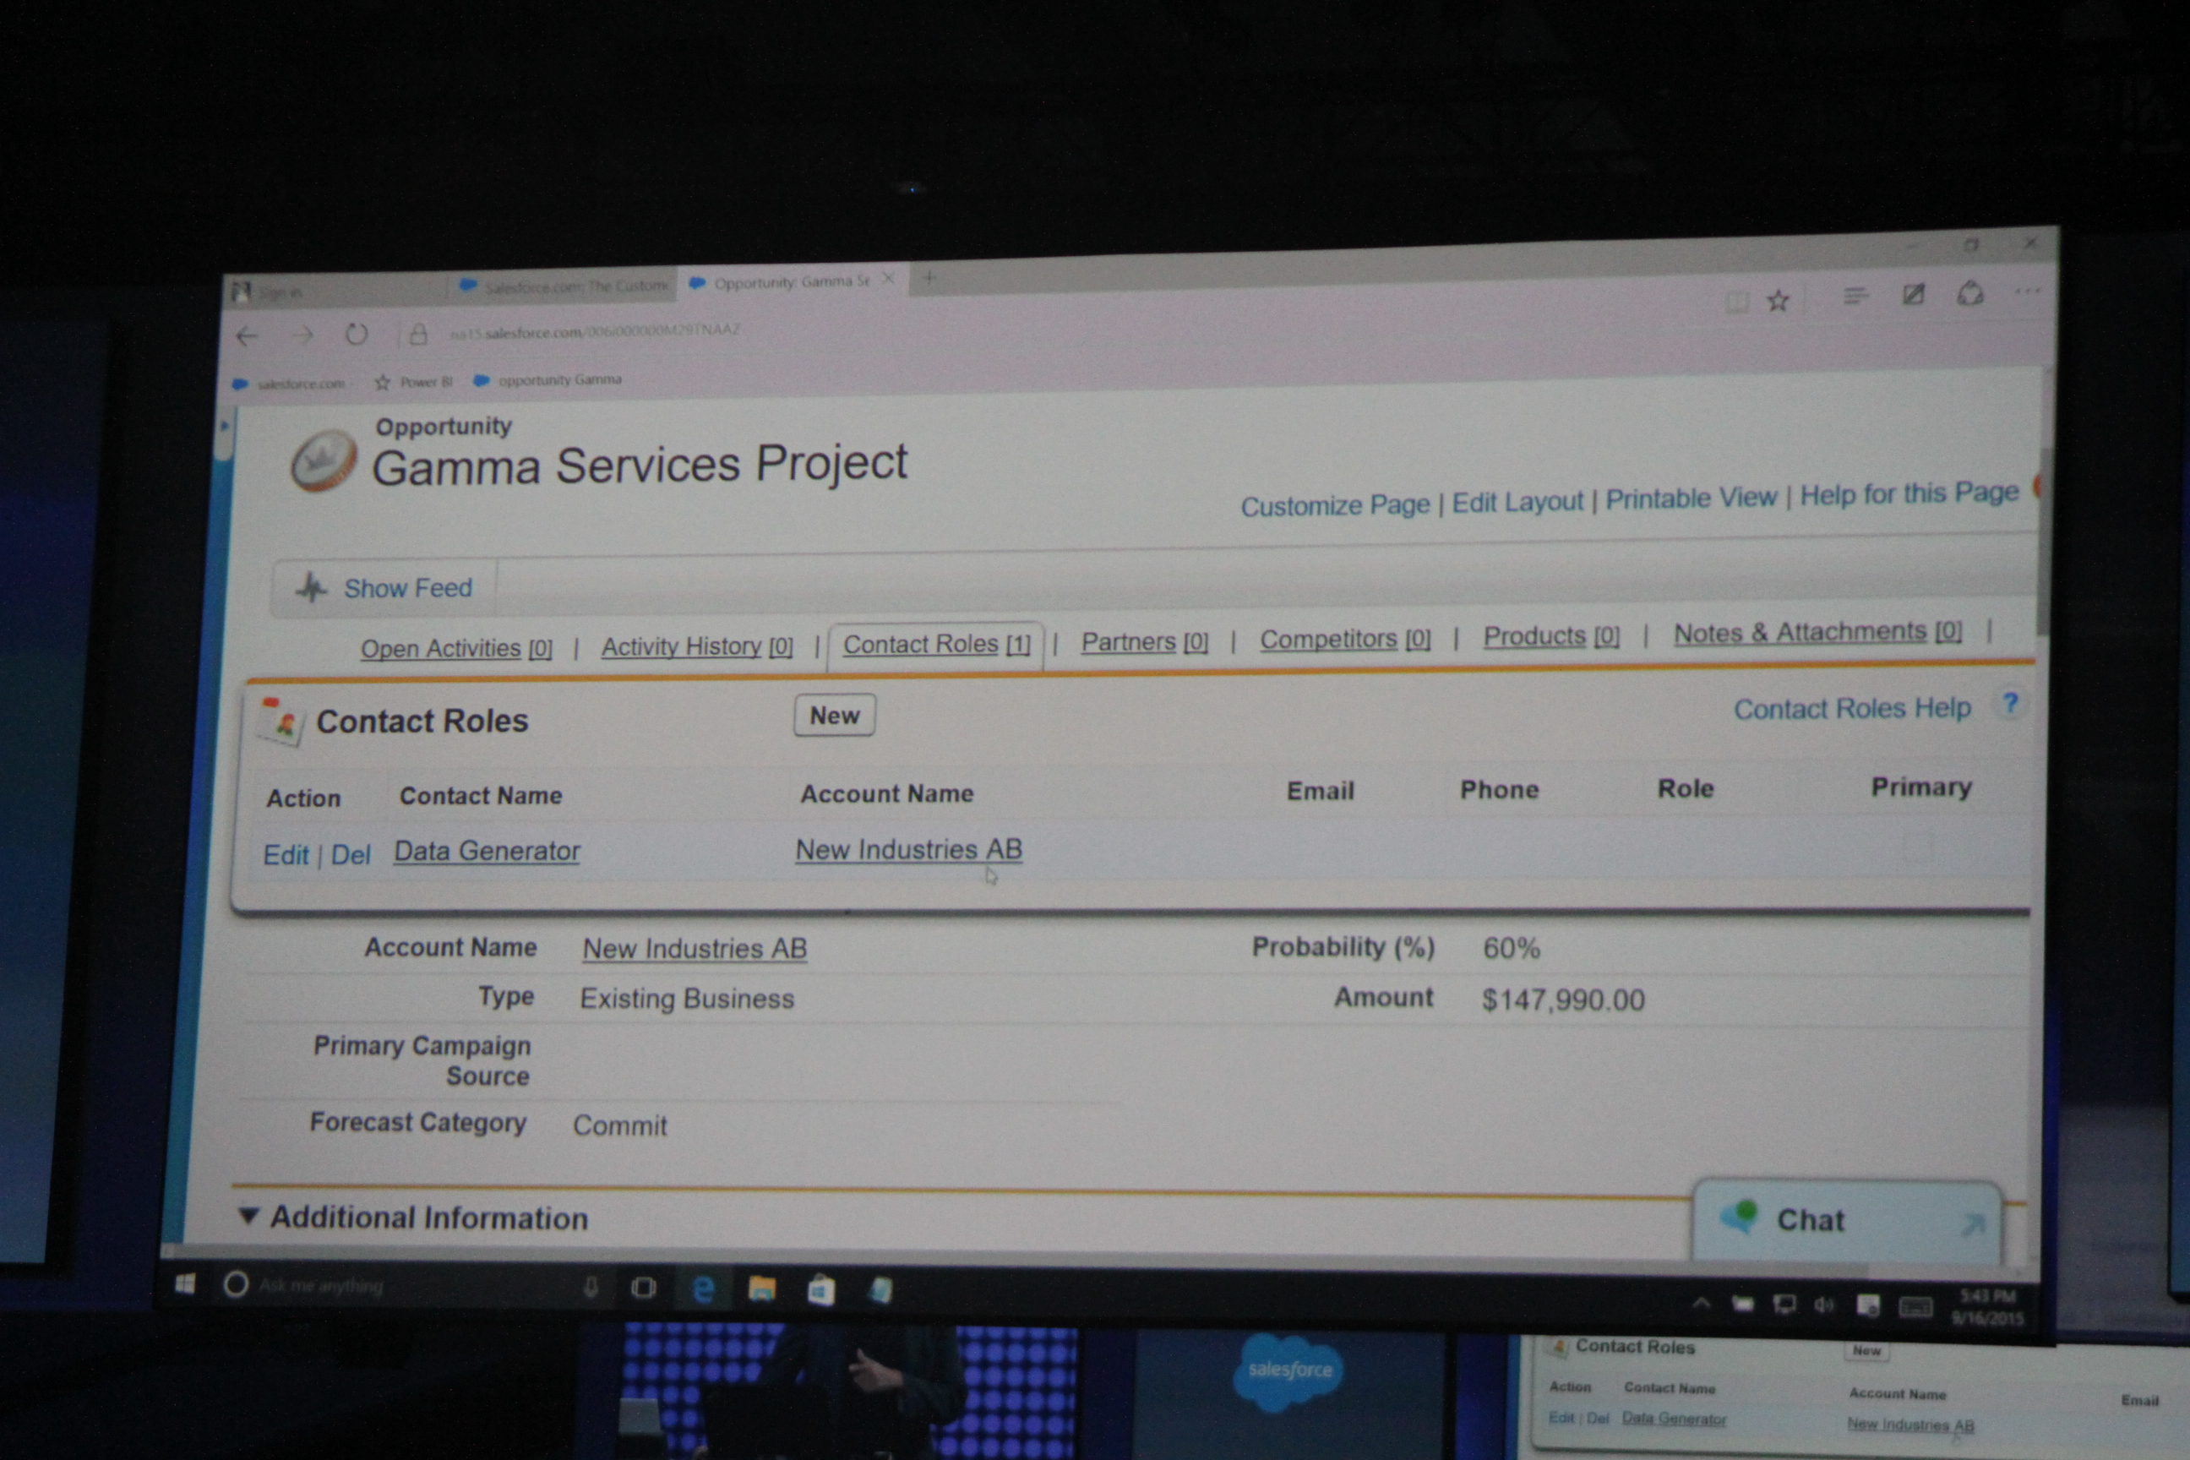Pop out the Chat widget with its arrow

click(1972, 1224)
